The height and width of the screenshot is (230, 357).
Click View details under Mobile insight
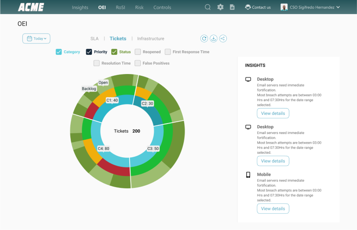(x=273, y=209)
